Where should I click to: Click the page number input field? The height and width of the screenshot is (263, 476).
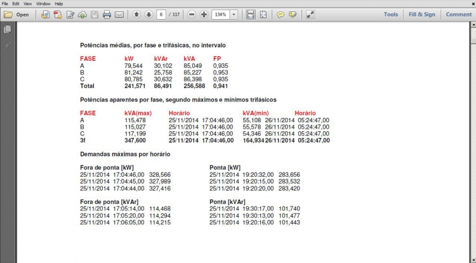tap(162, 14)
